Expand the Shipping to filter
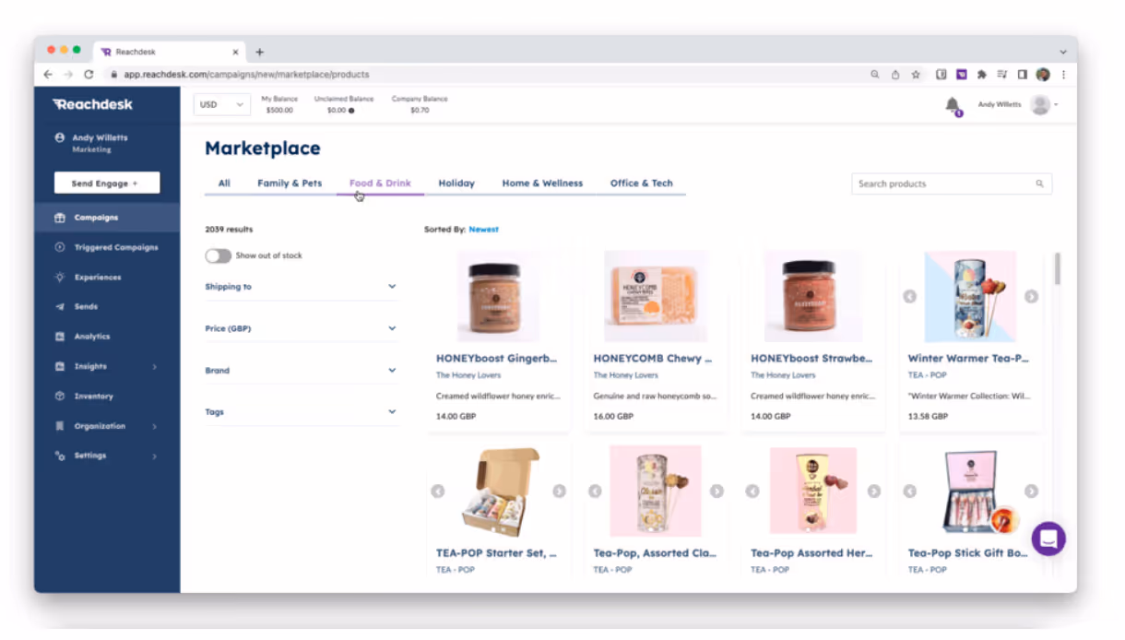Screen dimensions: 1125x640 301,287
